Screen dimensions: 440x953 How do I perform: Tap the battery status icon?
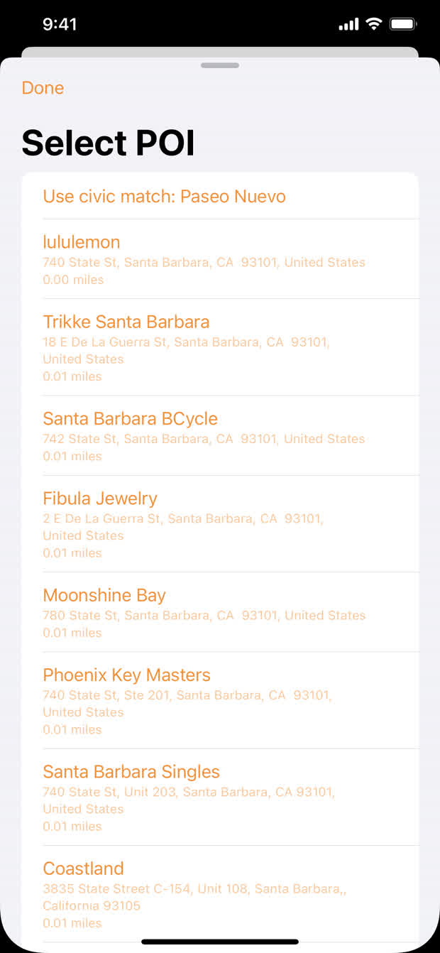coord(402,24)
